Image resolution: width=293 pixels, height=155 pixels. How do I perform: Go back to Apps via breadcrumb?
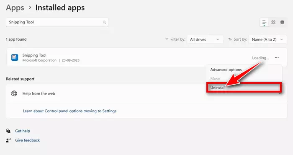[x=15, y=8]
